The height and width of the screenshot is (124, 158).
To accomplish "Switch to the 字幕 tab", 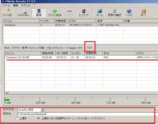I will coord(41,48).
